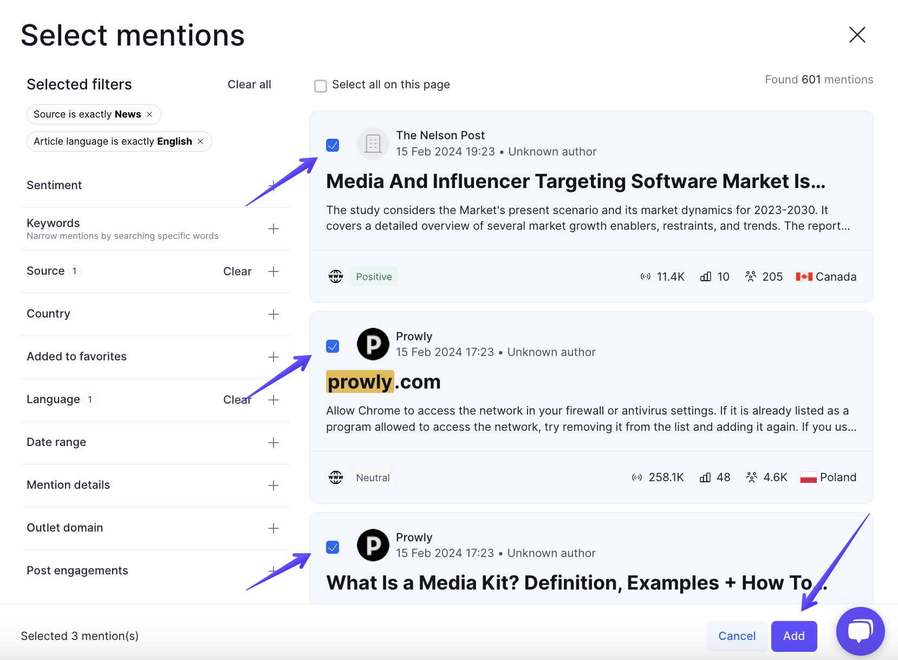Click the web globe icon beside Positive tag
This screenshot has width=898, height=660.
coord(336,276)
